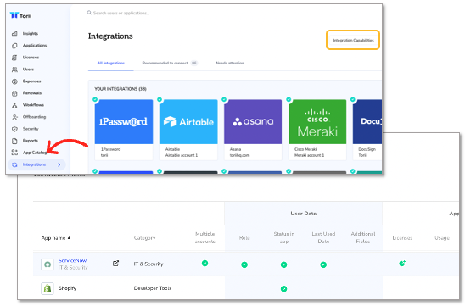Image resolution: width=465 pixels, height=306 pixels.
Task: Click the YOUR INTEGRATIONS (38) heading
Action: pos(120,89)
